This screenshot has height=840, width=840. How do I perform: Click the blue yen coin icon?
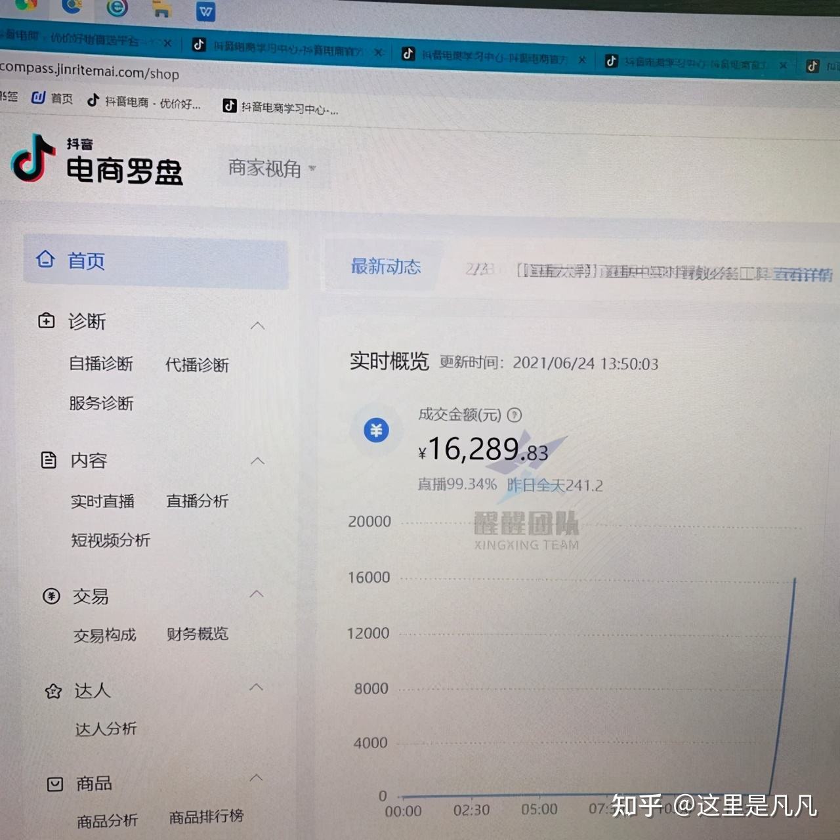tap(377, 430)
